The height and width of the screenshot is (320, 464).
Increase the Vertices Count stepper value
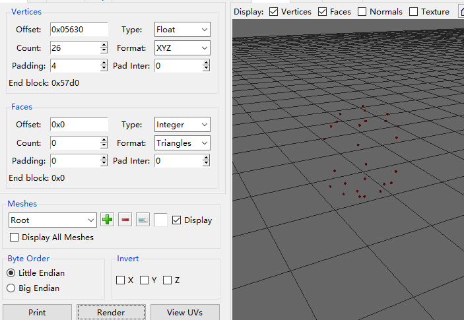point(104,45)
